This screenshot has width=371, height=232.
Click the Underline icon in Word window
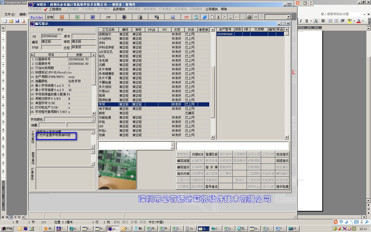[307, 21]
